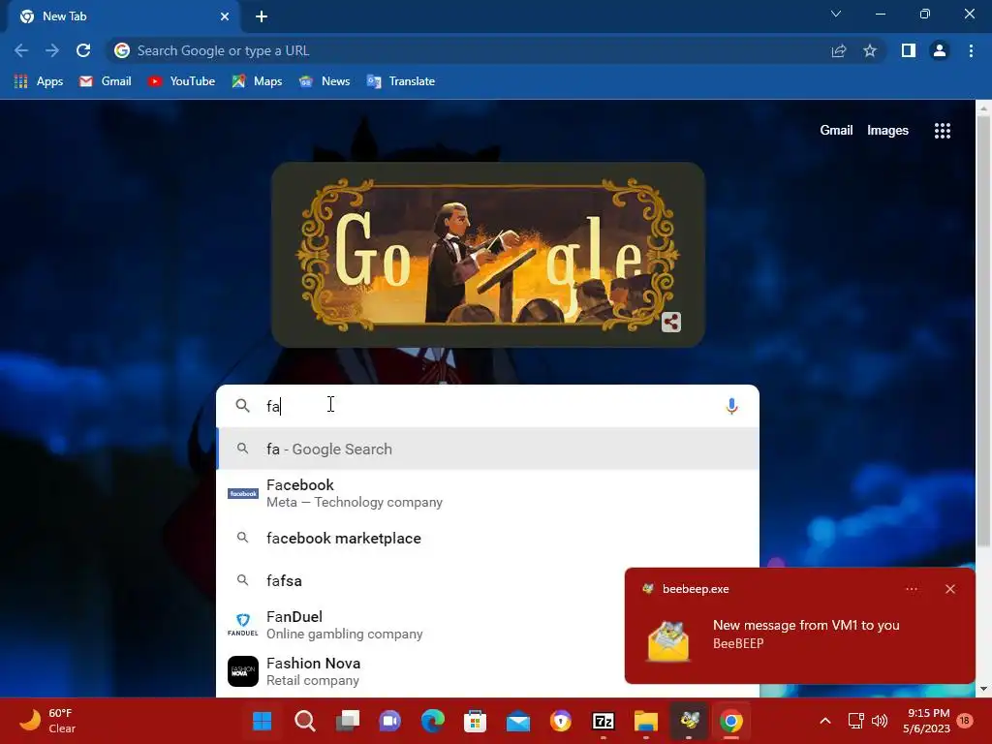Bookmark this tab with the star icon
The width and height of the screenshot is (992, 744).
[870, 50]
